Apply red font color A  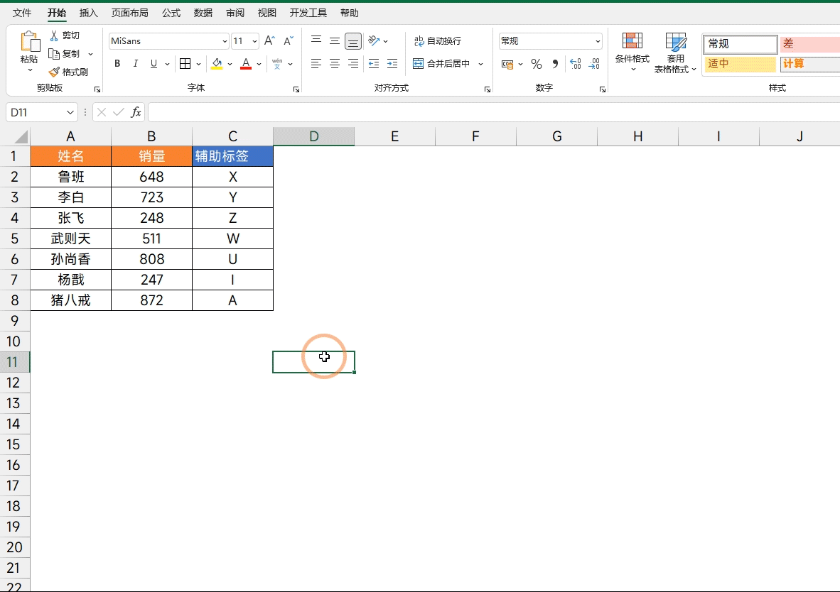(x=246, y=64)
